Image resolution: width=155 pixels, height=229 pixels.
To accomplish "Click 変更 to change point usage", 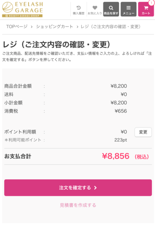I will click(x=143, y=132).
